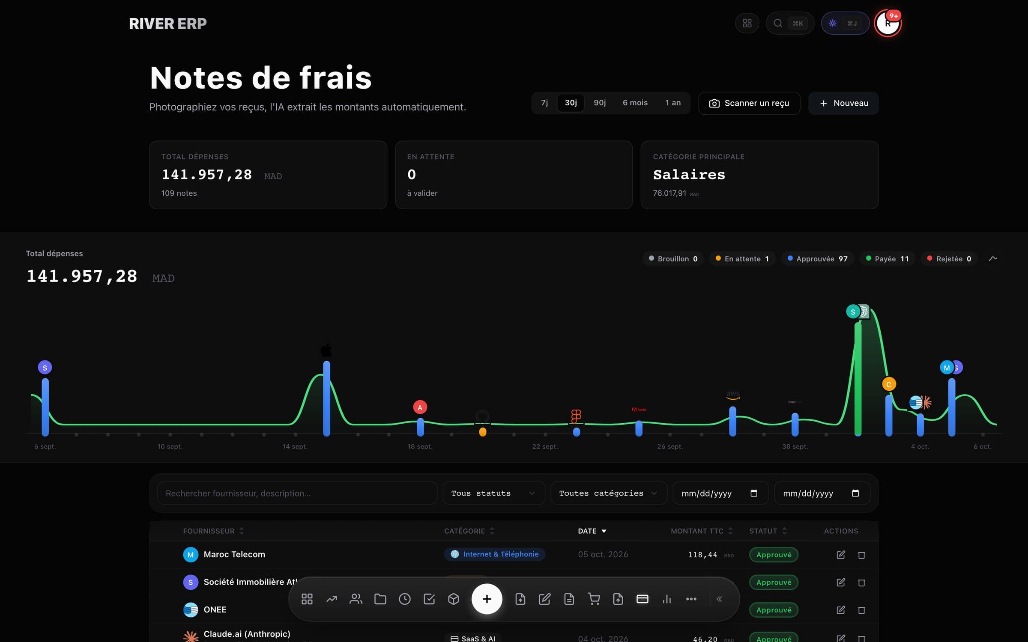Open the cube products icon in the dock
Screen dimensions: 1028x642
[454, 599]
